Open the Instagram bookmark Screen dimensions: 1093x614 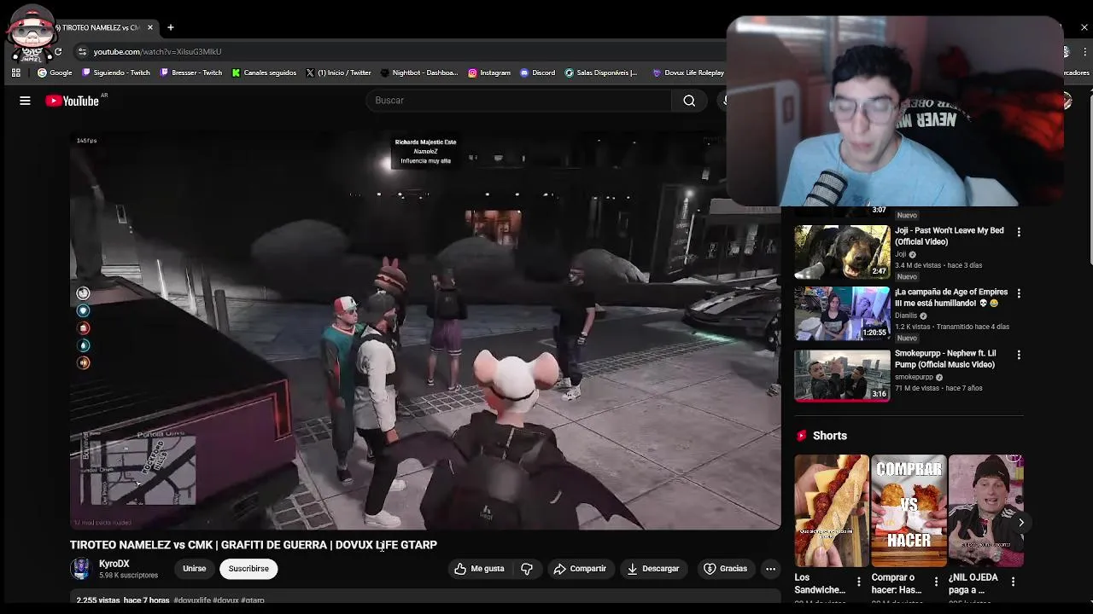[x=488, y=72]
